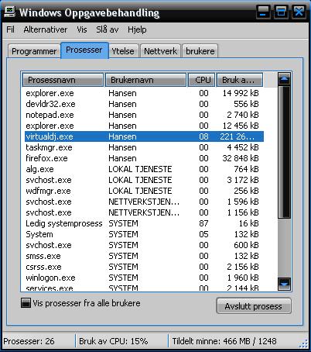Image resolution: width=311 pixels, height=352 pixels.
Task: Open the Alternativer menu
Action: pyautogui.click(x=46, y=29)
